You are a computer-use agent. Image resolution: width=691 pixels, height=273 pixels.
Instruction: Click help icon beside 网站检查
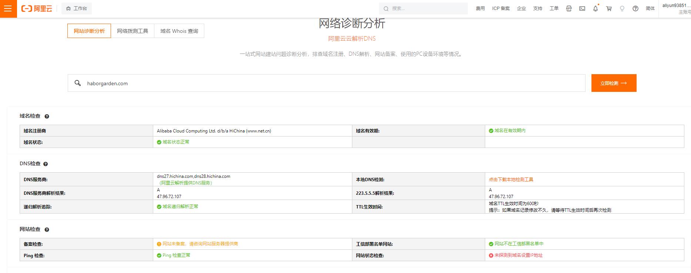[47, 229]
